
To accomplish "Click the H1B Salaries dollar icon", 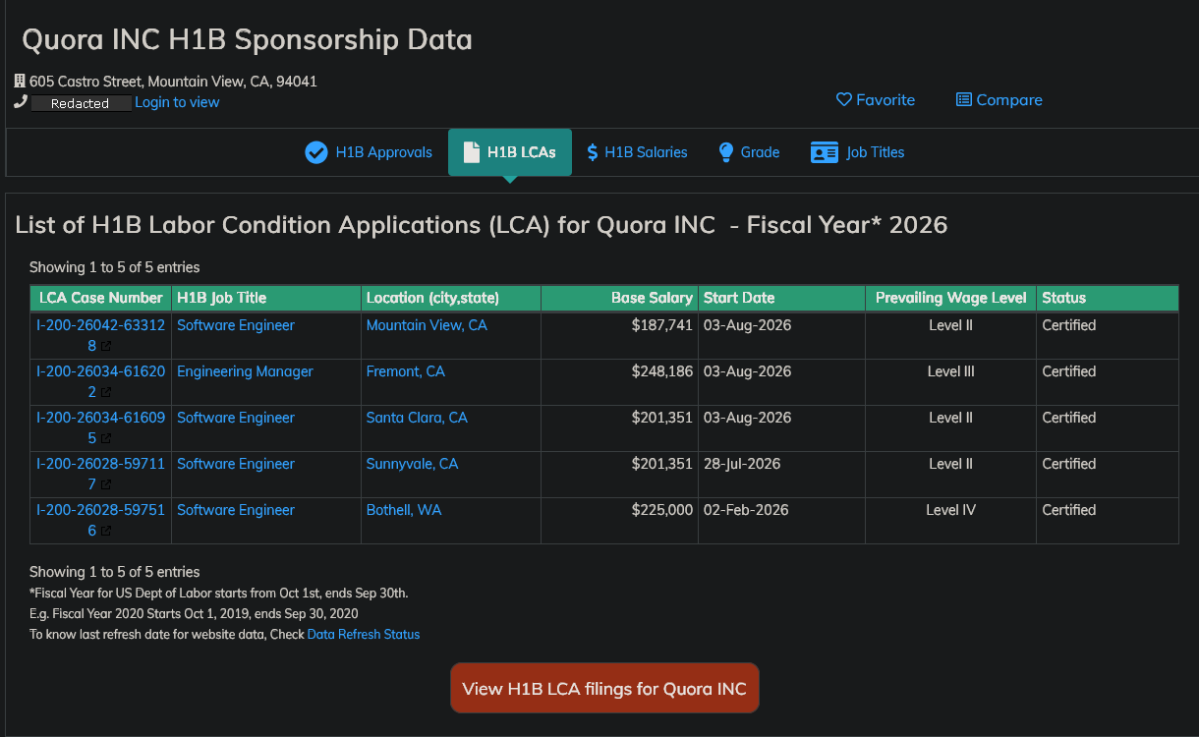I will click(593, 152).
